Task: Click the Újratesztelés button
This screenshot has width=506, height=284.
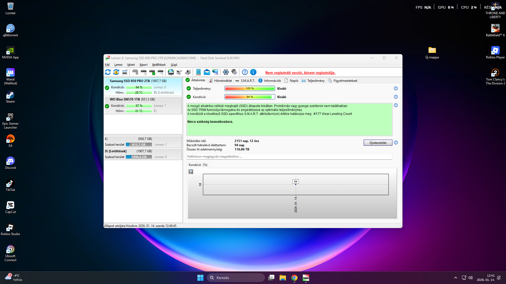Action: pyautogui.click(x=378, y=143)
